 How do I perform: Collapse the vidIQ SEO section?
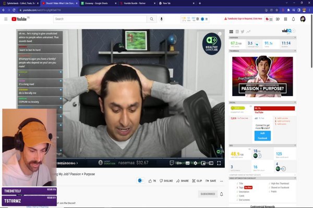coord(295,145)
